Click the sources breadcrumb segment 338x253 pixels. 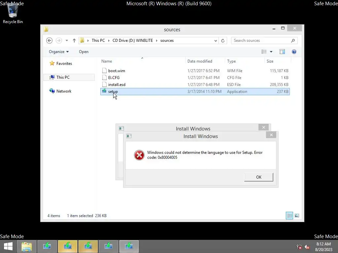pyautogui.click(x=167, y=41)
